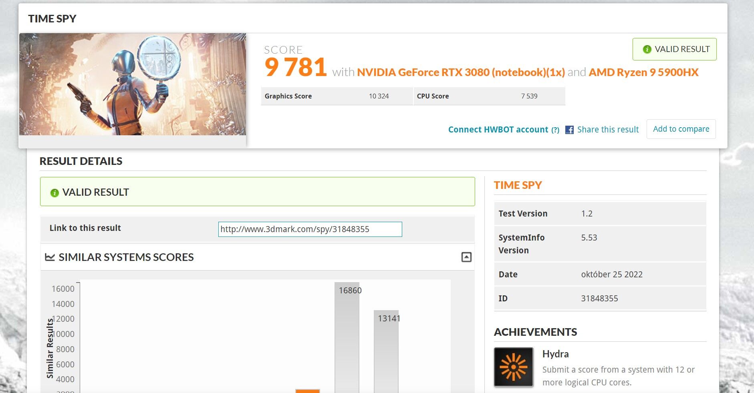Click the Add to compare button
Viewport: 754px width, 393px height.
coord(681,129)
